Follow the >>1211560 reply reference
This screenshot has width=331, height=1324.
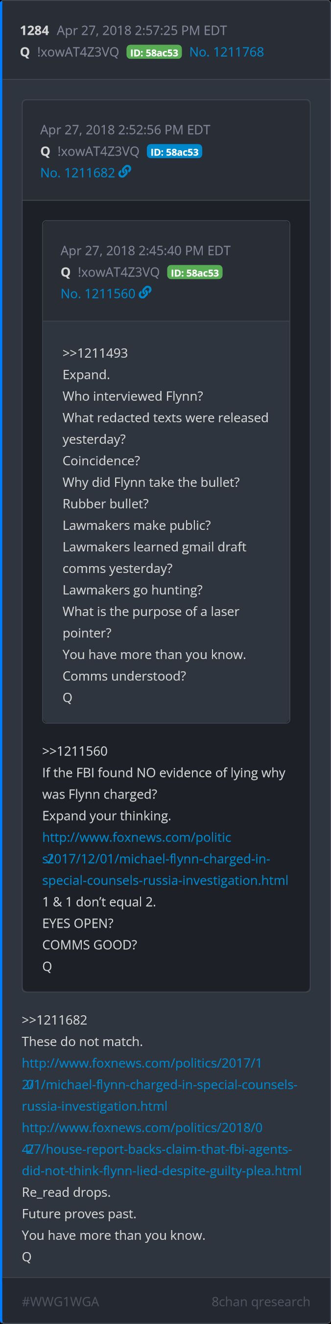click(75, 752)
